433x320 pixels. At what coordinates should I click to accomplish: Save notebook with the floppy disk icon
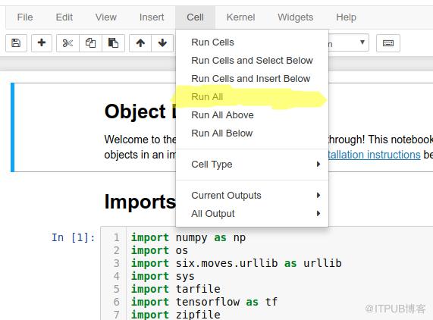pyautogui.click(x=16, y=43)
